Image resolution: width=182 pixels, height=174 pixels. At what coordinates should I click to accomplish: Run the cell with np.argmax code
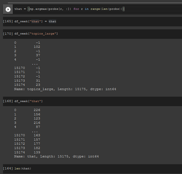point(8,9)
